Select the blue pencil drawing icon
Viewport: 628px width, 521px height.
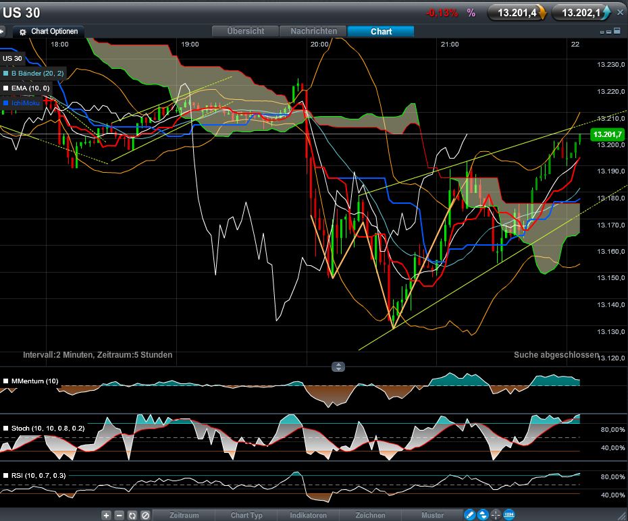pyautogui.click(x=470, y=515)
